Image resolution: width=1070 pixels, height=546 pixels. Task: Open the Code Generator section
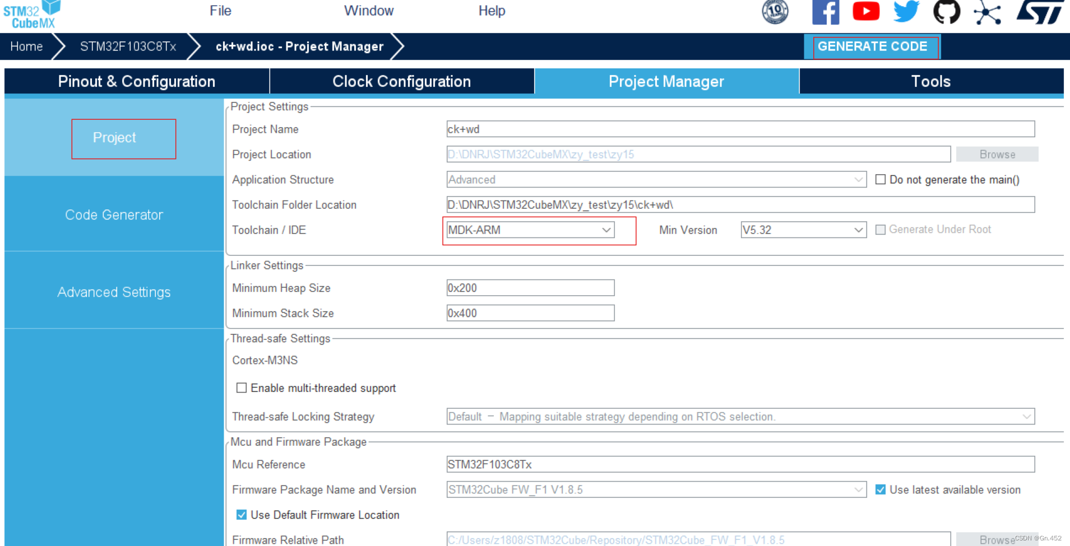click(114, 215)
